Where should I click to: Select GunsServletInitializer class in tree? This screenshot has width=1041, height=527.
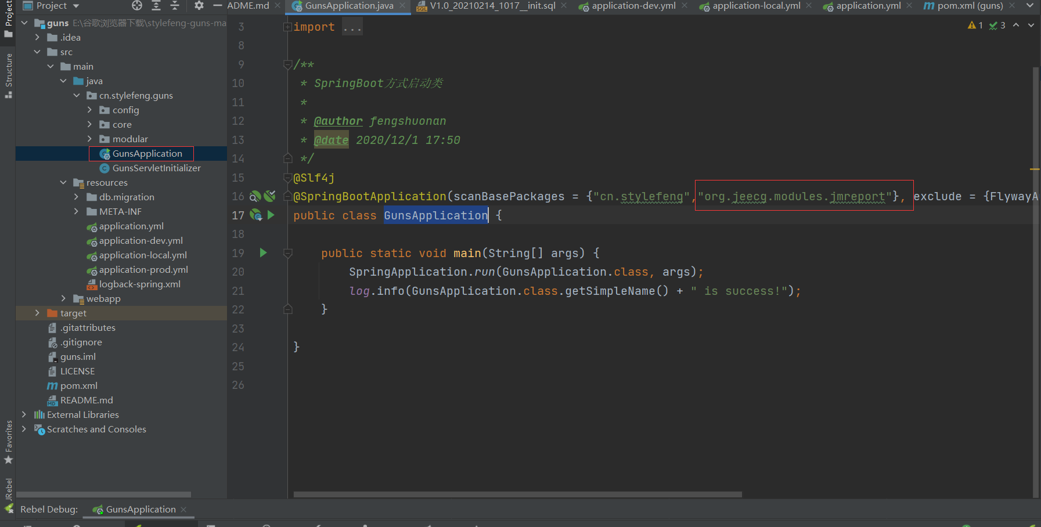tap(156, 168)
